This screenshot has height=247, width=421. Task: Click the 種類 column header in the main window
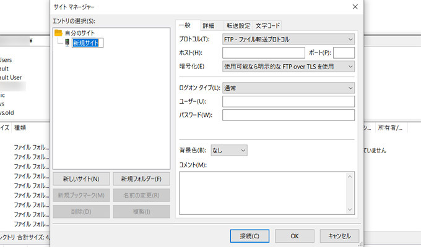coord(20,128)
